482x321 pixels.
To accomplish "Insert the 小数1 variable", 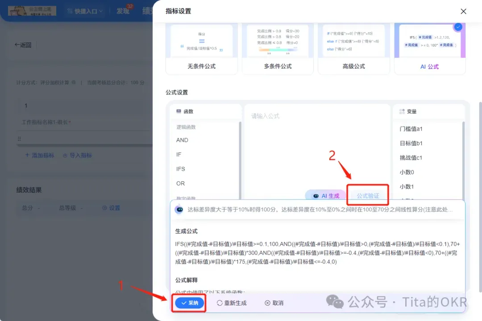I will click(407, 186).
